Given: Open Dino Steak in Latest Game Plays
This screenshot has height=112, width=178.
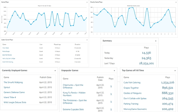Looking at the screenshot, I should click(6, 48).
